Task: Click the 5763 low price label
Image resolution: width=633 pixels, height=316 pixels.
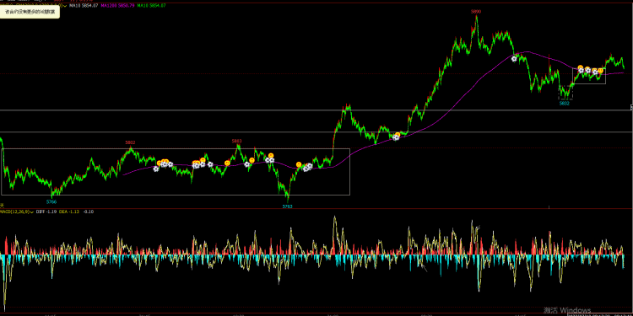Action: [287, 206]
